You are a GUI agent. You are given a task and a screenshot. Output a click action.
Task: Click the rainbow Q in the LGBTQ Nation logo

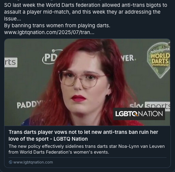(135, 114)
